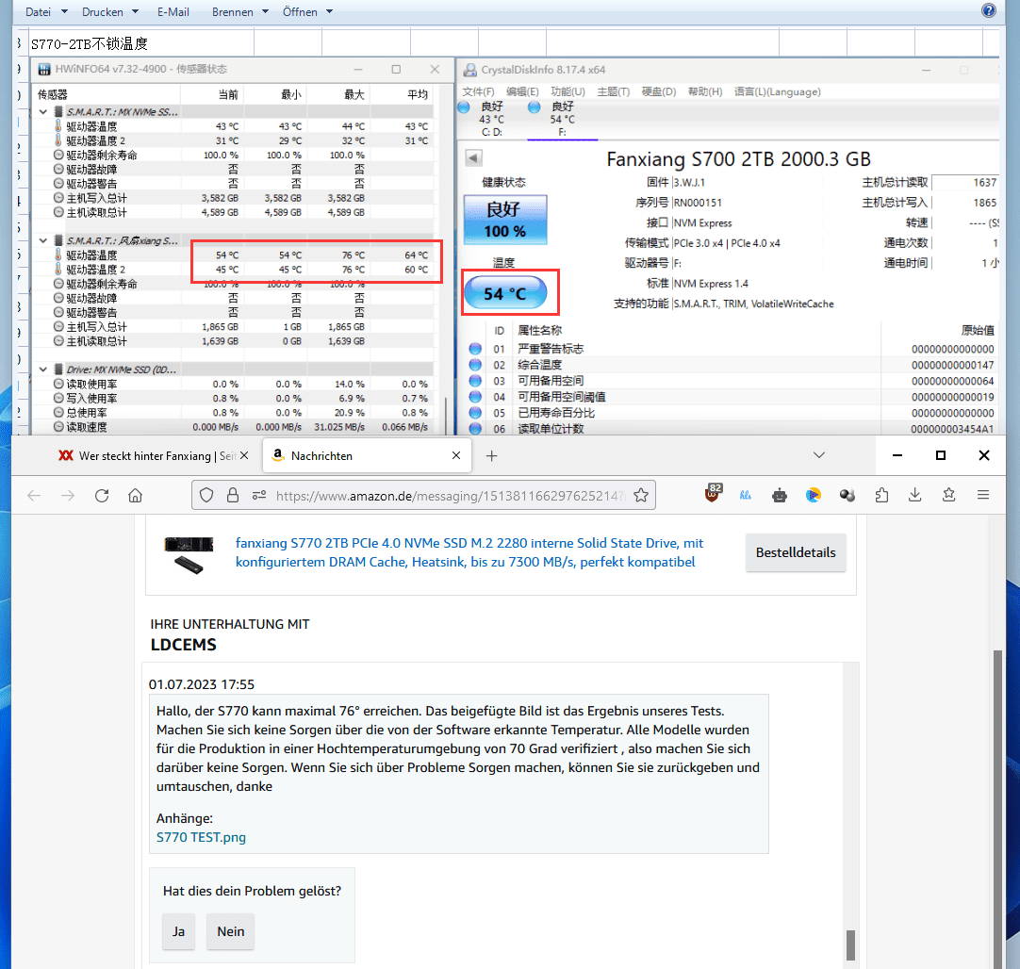Screen dimensions: 1020x969
Task: Open the bookmarks star tray icon
Action: [949, 496]
